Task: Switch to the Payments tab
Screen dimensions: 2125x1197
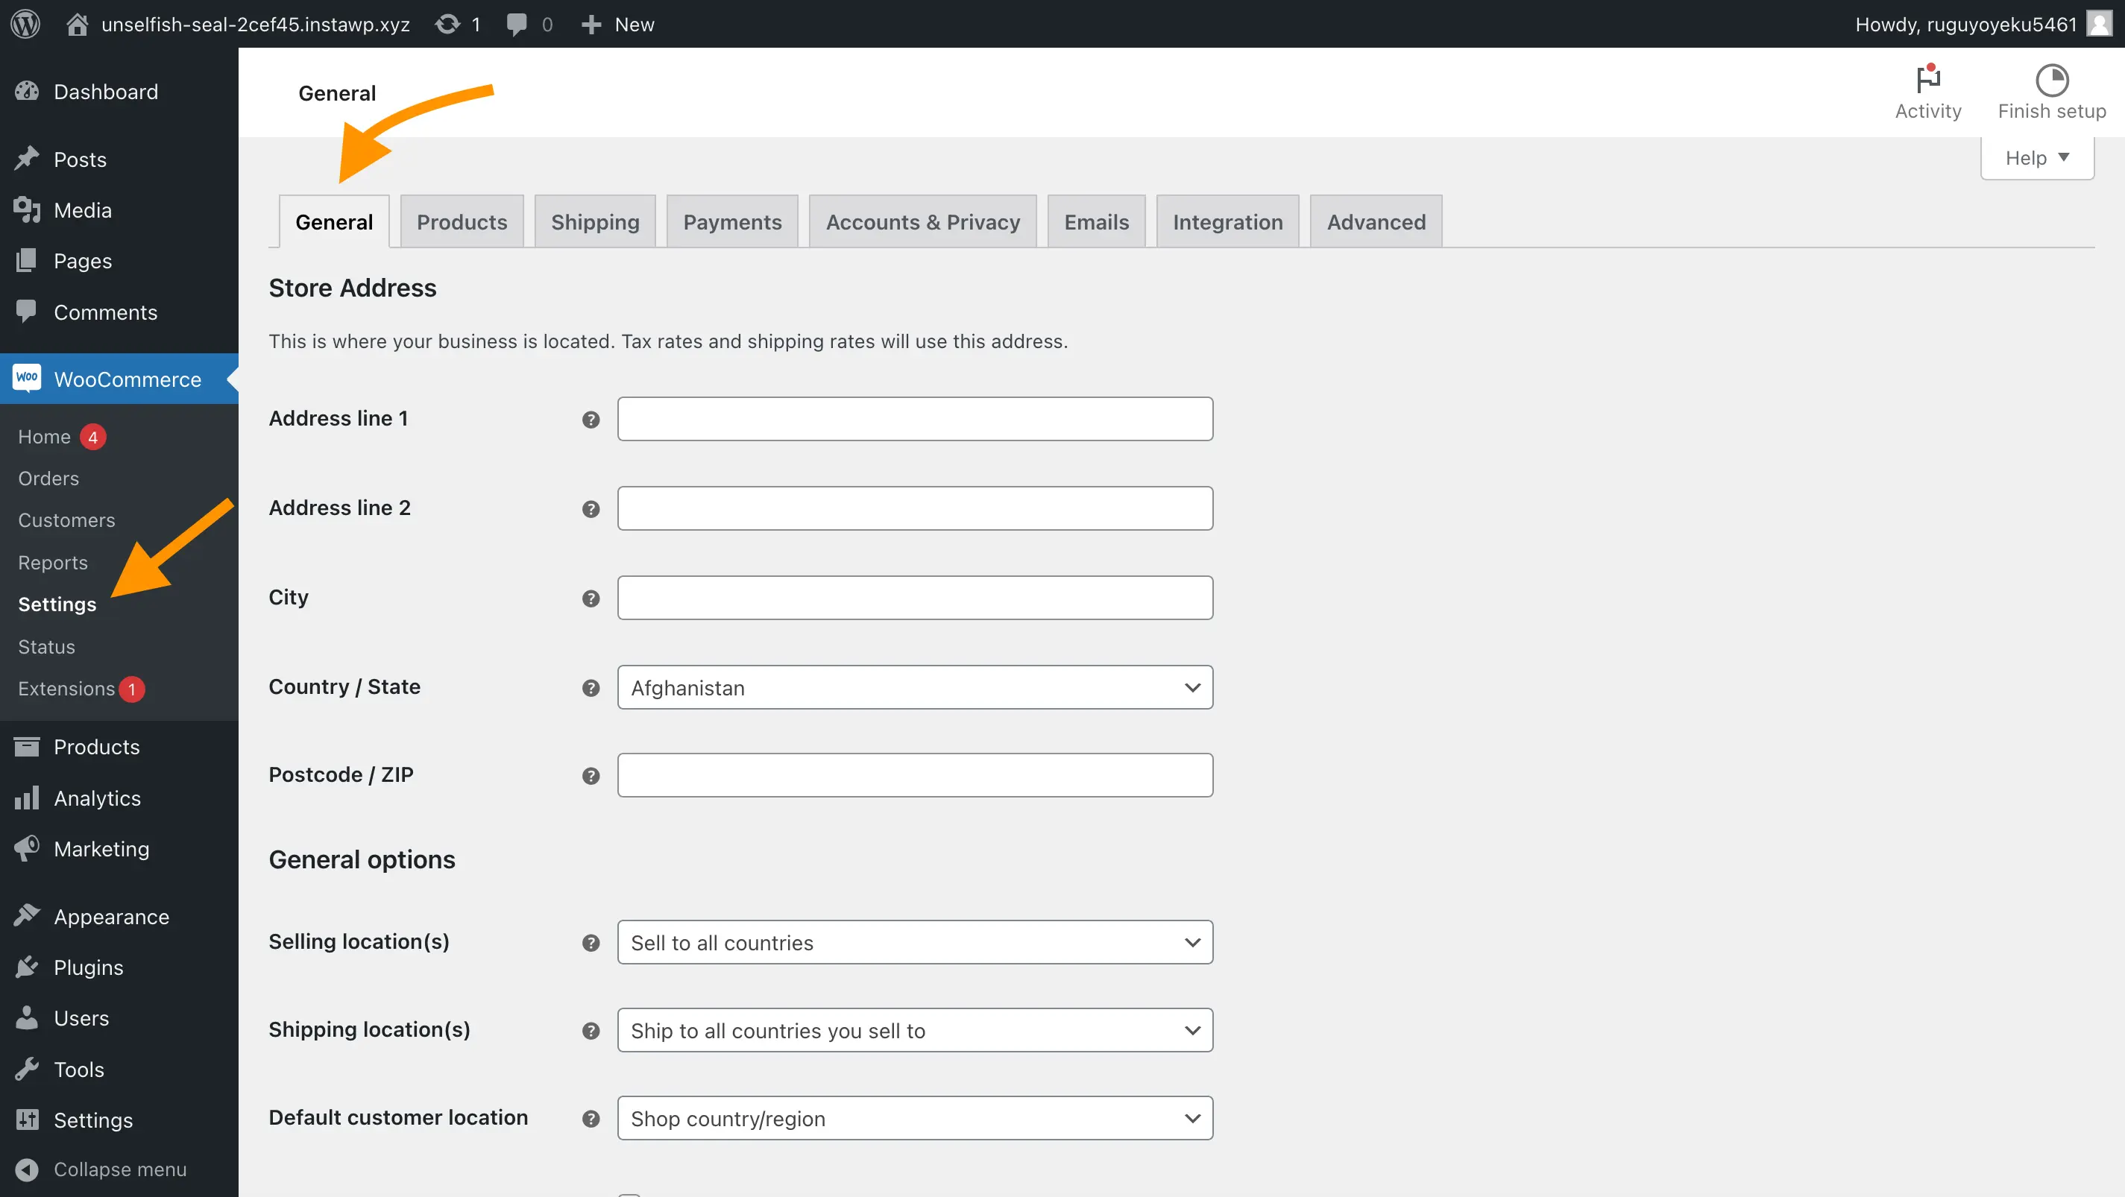Action: click(x=733, y=221)
